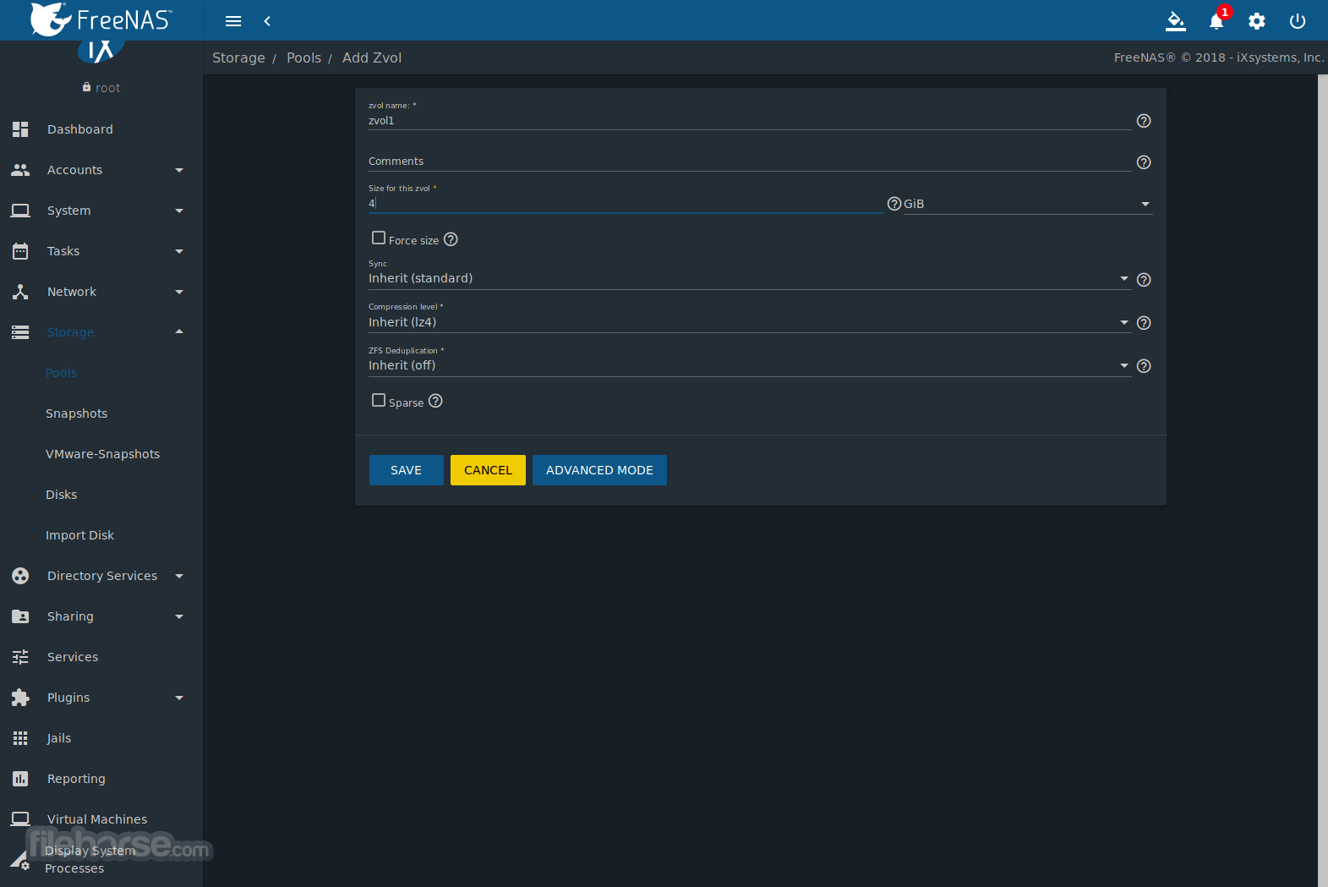1328x887 pixels.
Task: Show help for zvol name
Action: (x=1144, y=121)
